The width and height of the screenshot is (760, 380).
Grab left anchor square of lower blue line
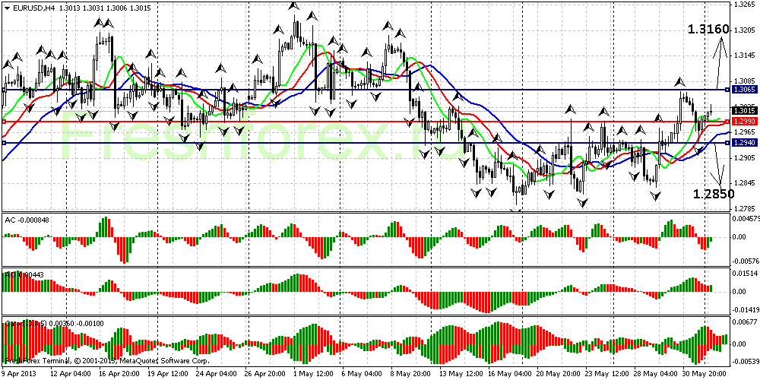tap(4, 143)
